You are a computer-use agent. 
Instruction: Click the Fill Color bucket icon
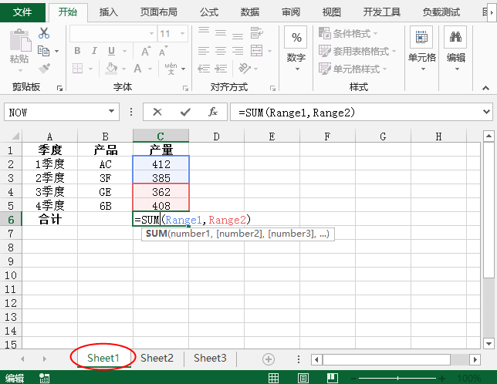(111, 69)
